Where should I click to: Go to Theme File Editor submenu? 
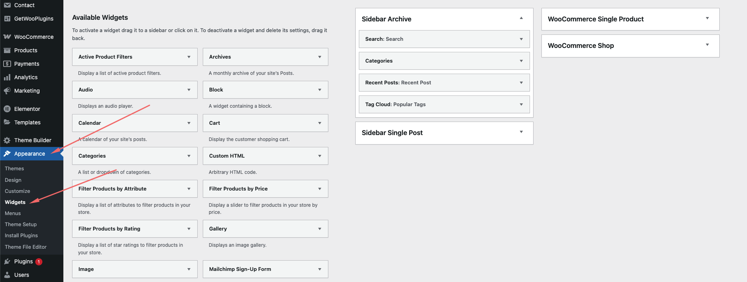(x=26, y=247)
